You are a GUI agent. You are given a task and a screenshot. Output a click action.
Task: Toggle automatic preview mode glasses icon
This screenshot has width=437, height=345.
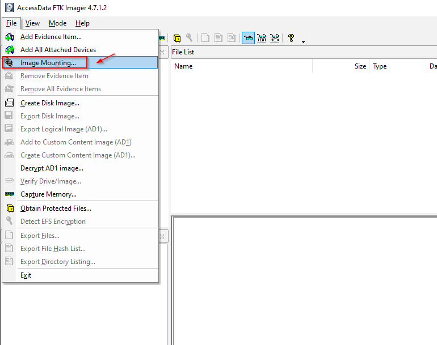(248, 38)
